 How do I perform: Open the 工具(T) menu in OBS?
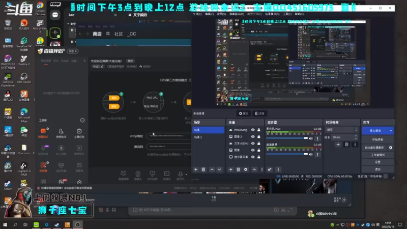[287, 14]
